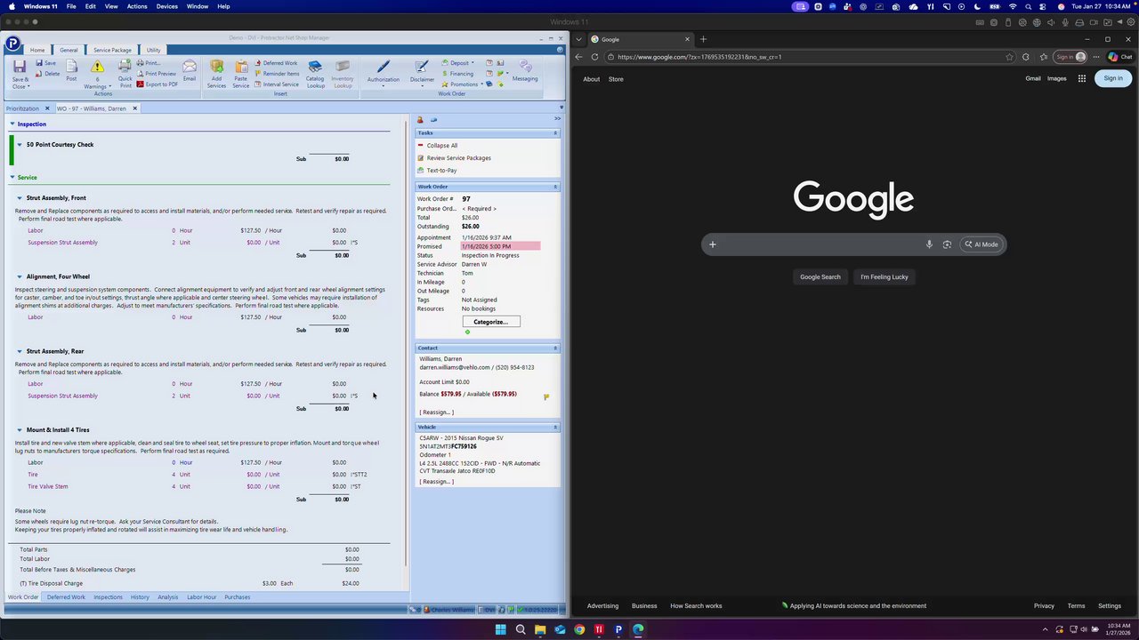Image resolution: width=1139 pixels, height=640 pixels.
Task: Click the Protractor application logo button
Action: tap(12, 43)
